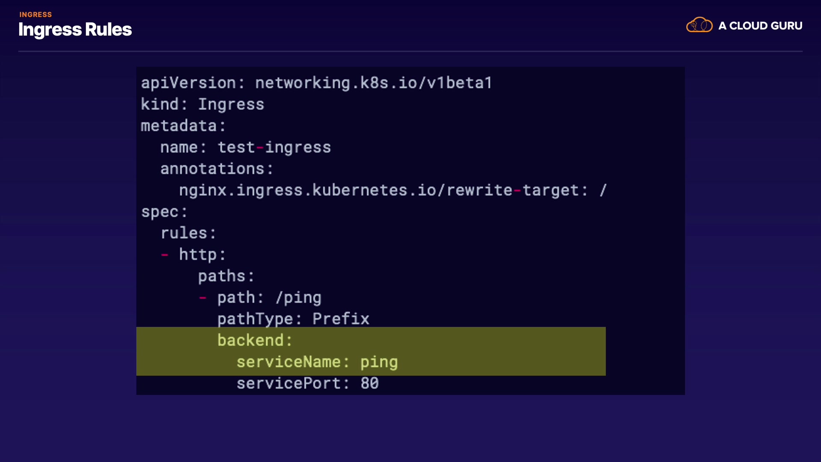Click the paths: key
Image resolution: width=821 pixels, height=462 pixels.
coord(226,276)
